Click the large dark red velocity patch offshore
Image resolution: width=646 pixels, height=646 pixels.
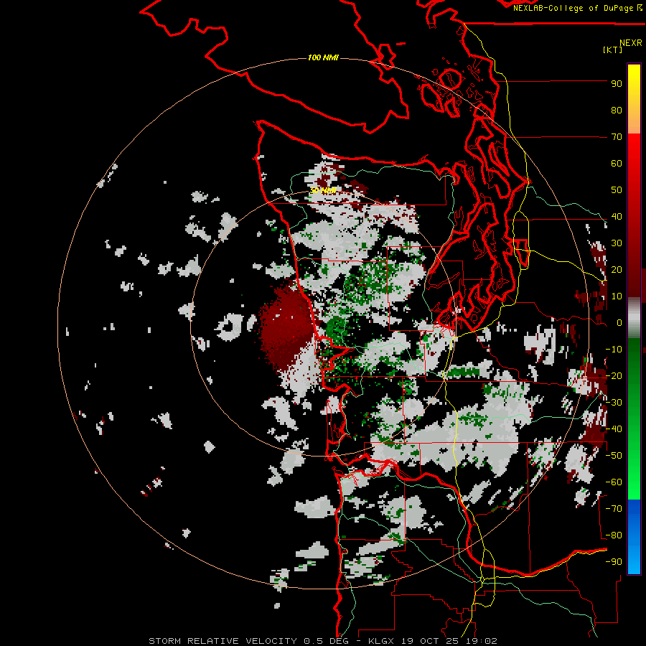coord(286,325)
